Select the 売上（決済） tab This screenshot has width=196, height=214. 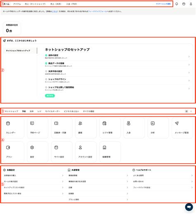pyautogui.click(x=56, y=4)
